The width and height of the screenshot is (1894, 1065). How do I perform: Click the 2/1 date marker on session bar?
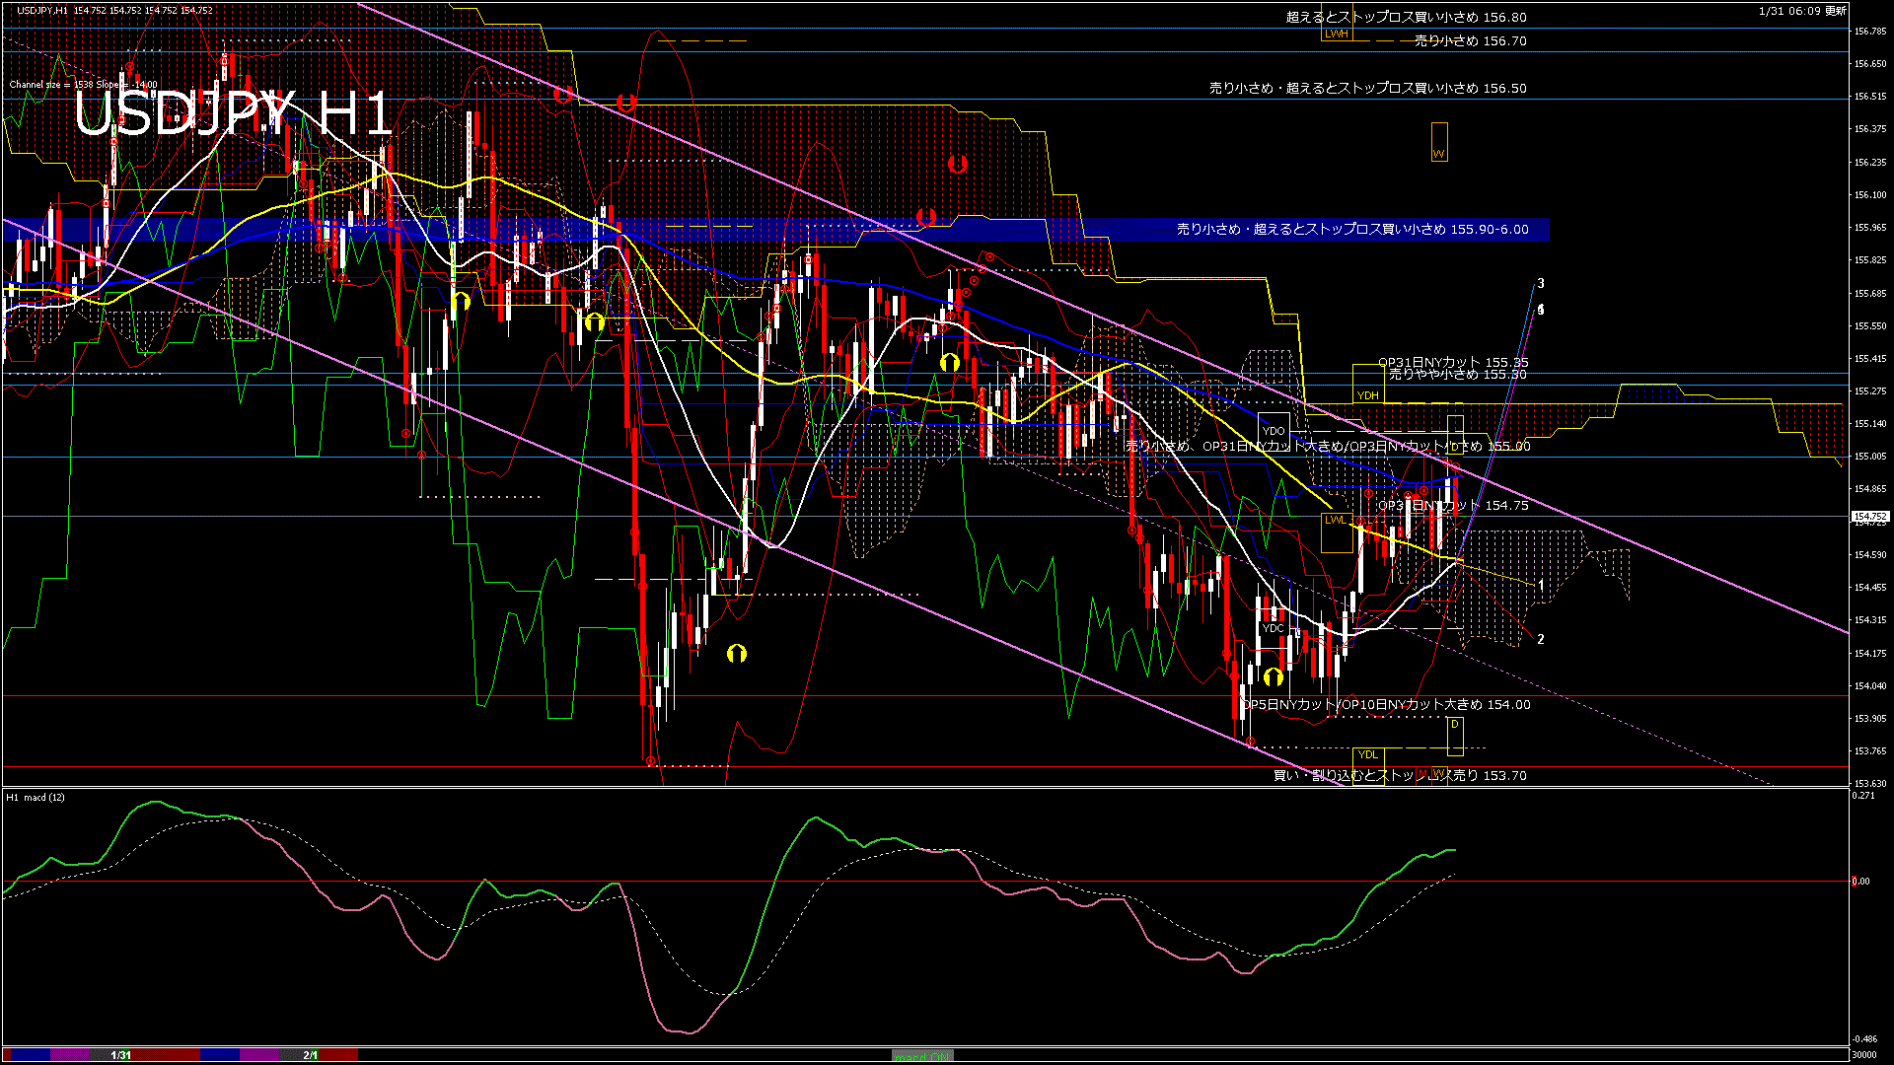pos(310,1055)
